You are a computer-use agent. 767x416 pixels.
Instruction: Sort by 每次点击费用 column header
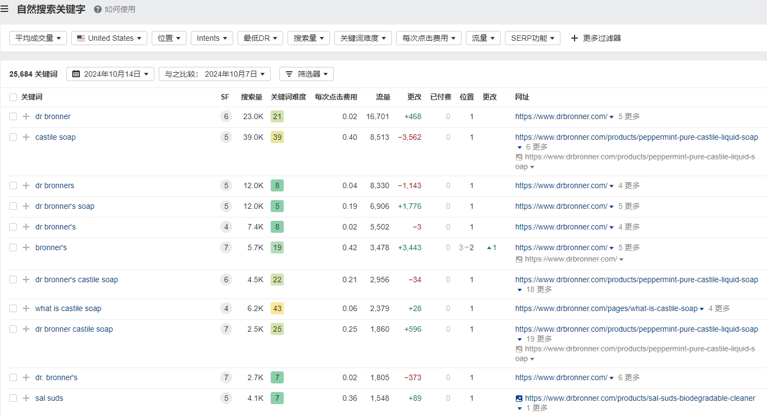[x=336, y=97]
